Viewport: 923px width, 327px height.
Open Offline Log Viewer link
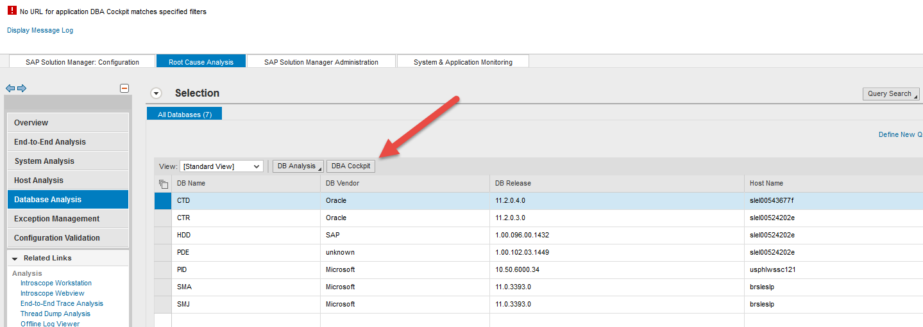point(50,324)
